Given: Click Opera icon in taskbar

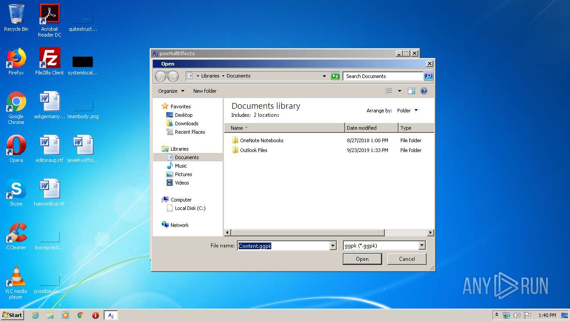Looking at the screenshot, I should coord(95,315).
